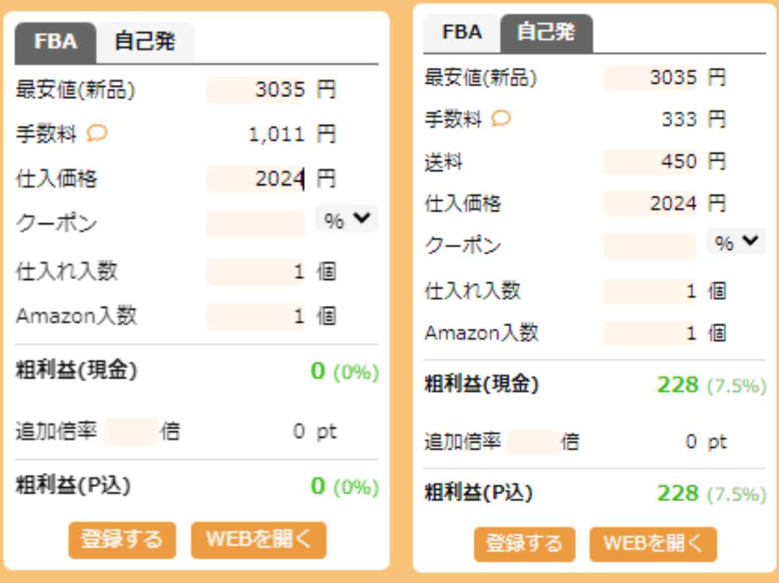Screen dimensions: 779x583
Task: Click the left panel coupon input field
Action: 255,223
